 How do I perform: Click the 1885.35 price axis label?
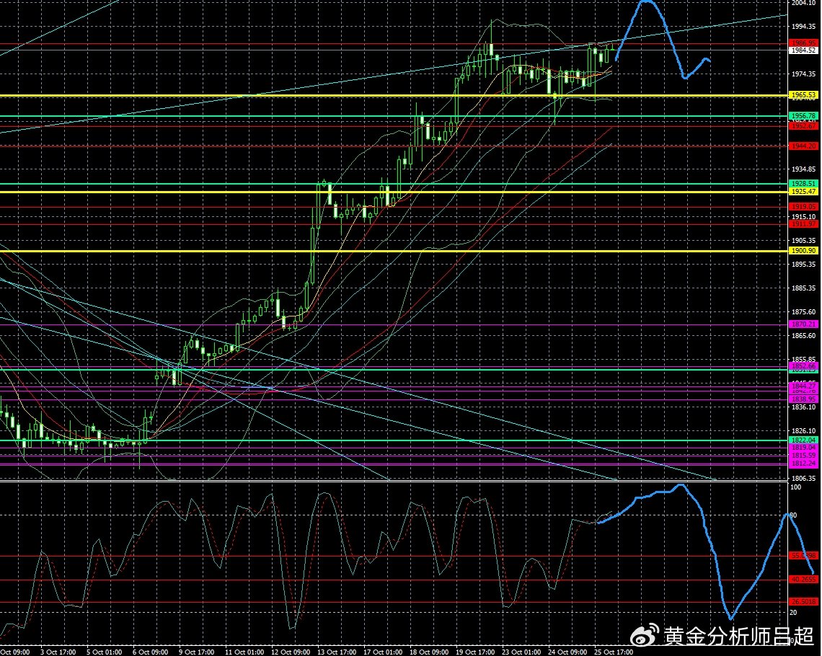pos(804,288)
